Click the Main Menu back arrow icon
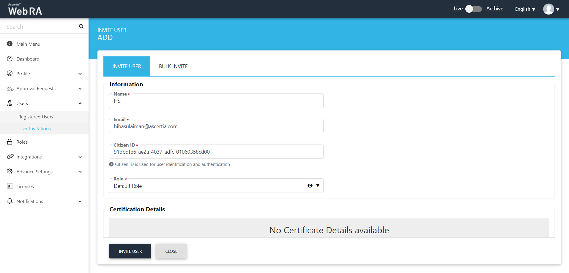 [x=10, y=44]
